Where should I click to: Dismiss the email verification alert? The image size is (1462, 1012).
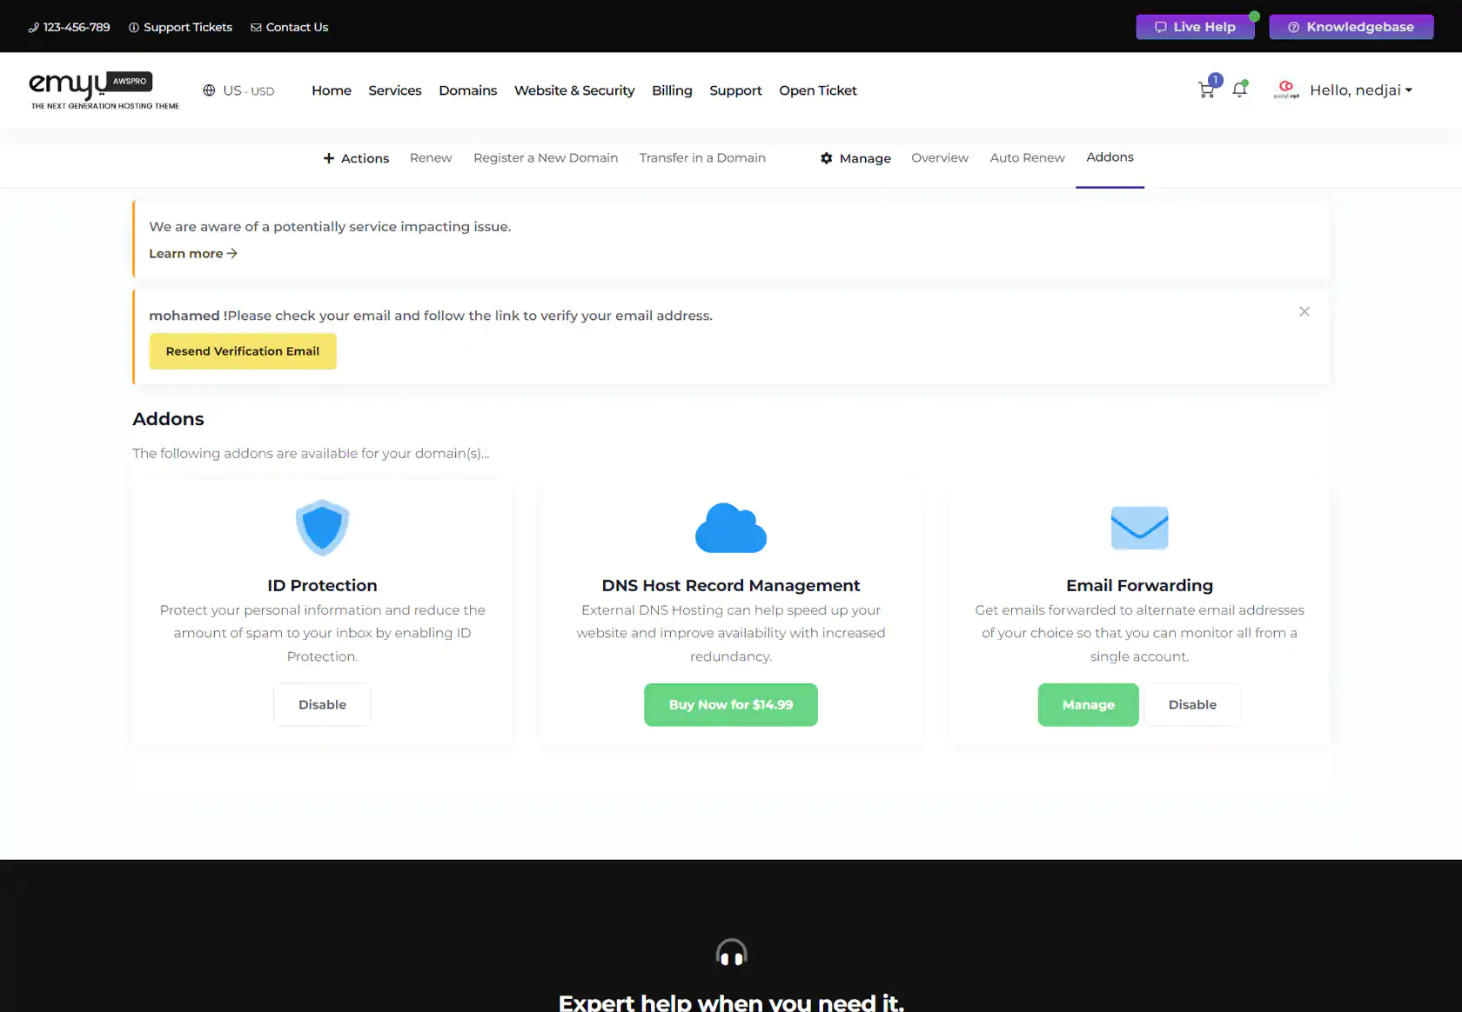1304,312
